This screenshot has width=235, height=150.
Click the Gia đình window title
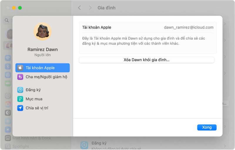coord(107,8)
